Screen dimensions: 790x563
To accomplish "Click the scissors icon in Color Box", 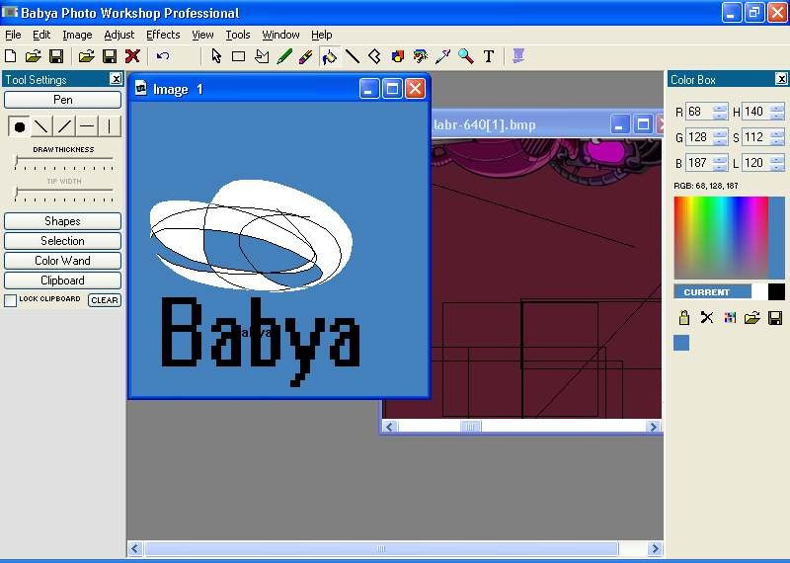I will click(x=707, y=317).
